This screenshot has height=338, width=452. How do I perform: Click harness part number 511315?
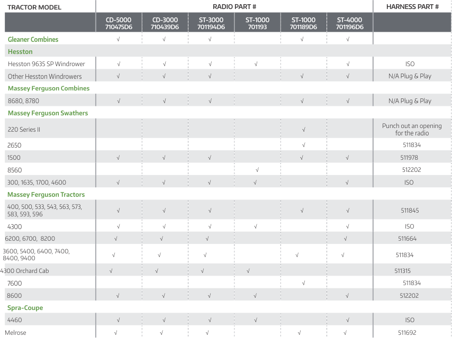403,271
